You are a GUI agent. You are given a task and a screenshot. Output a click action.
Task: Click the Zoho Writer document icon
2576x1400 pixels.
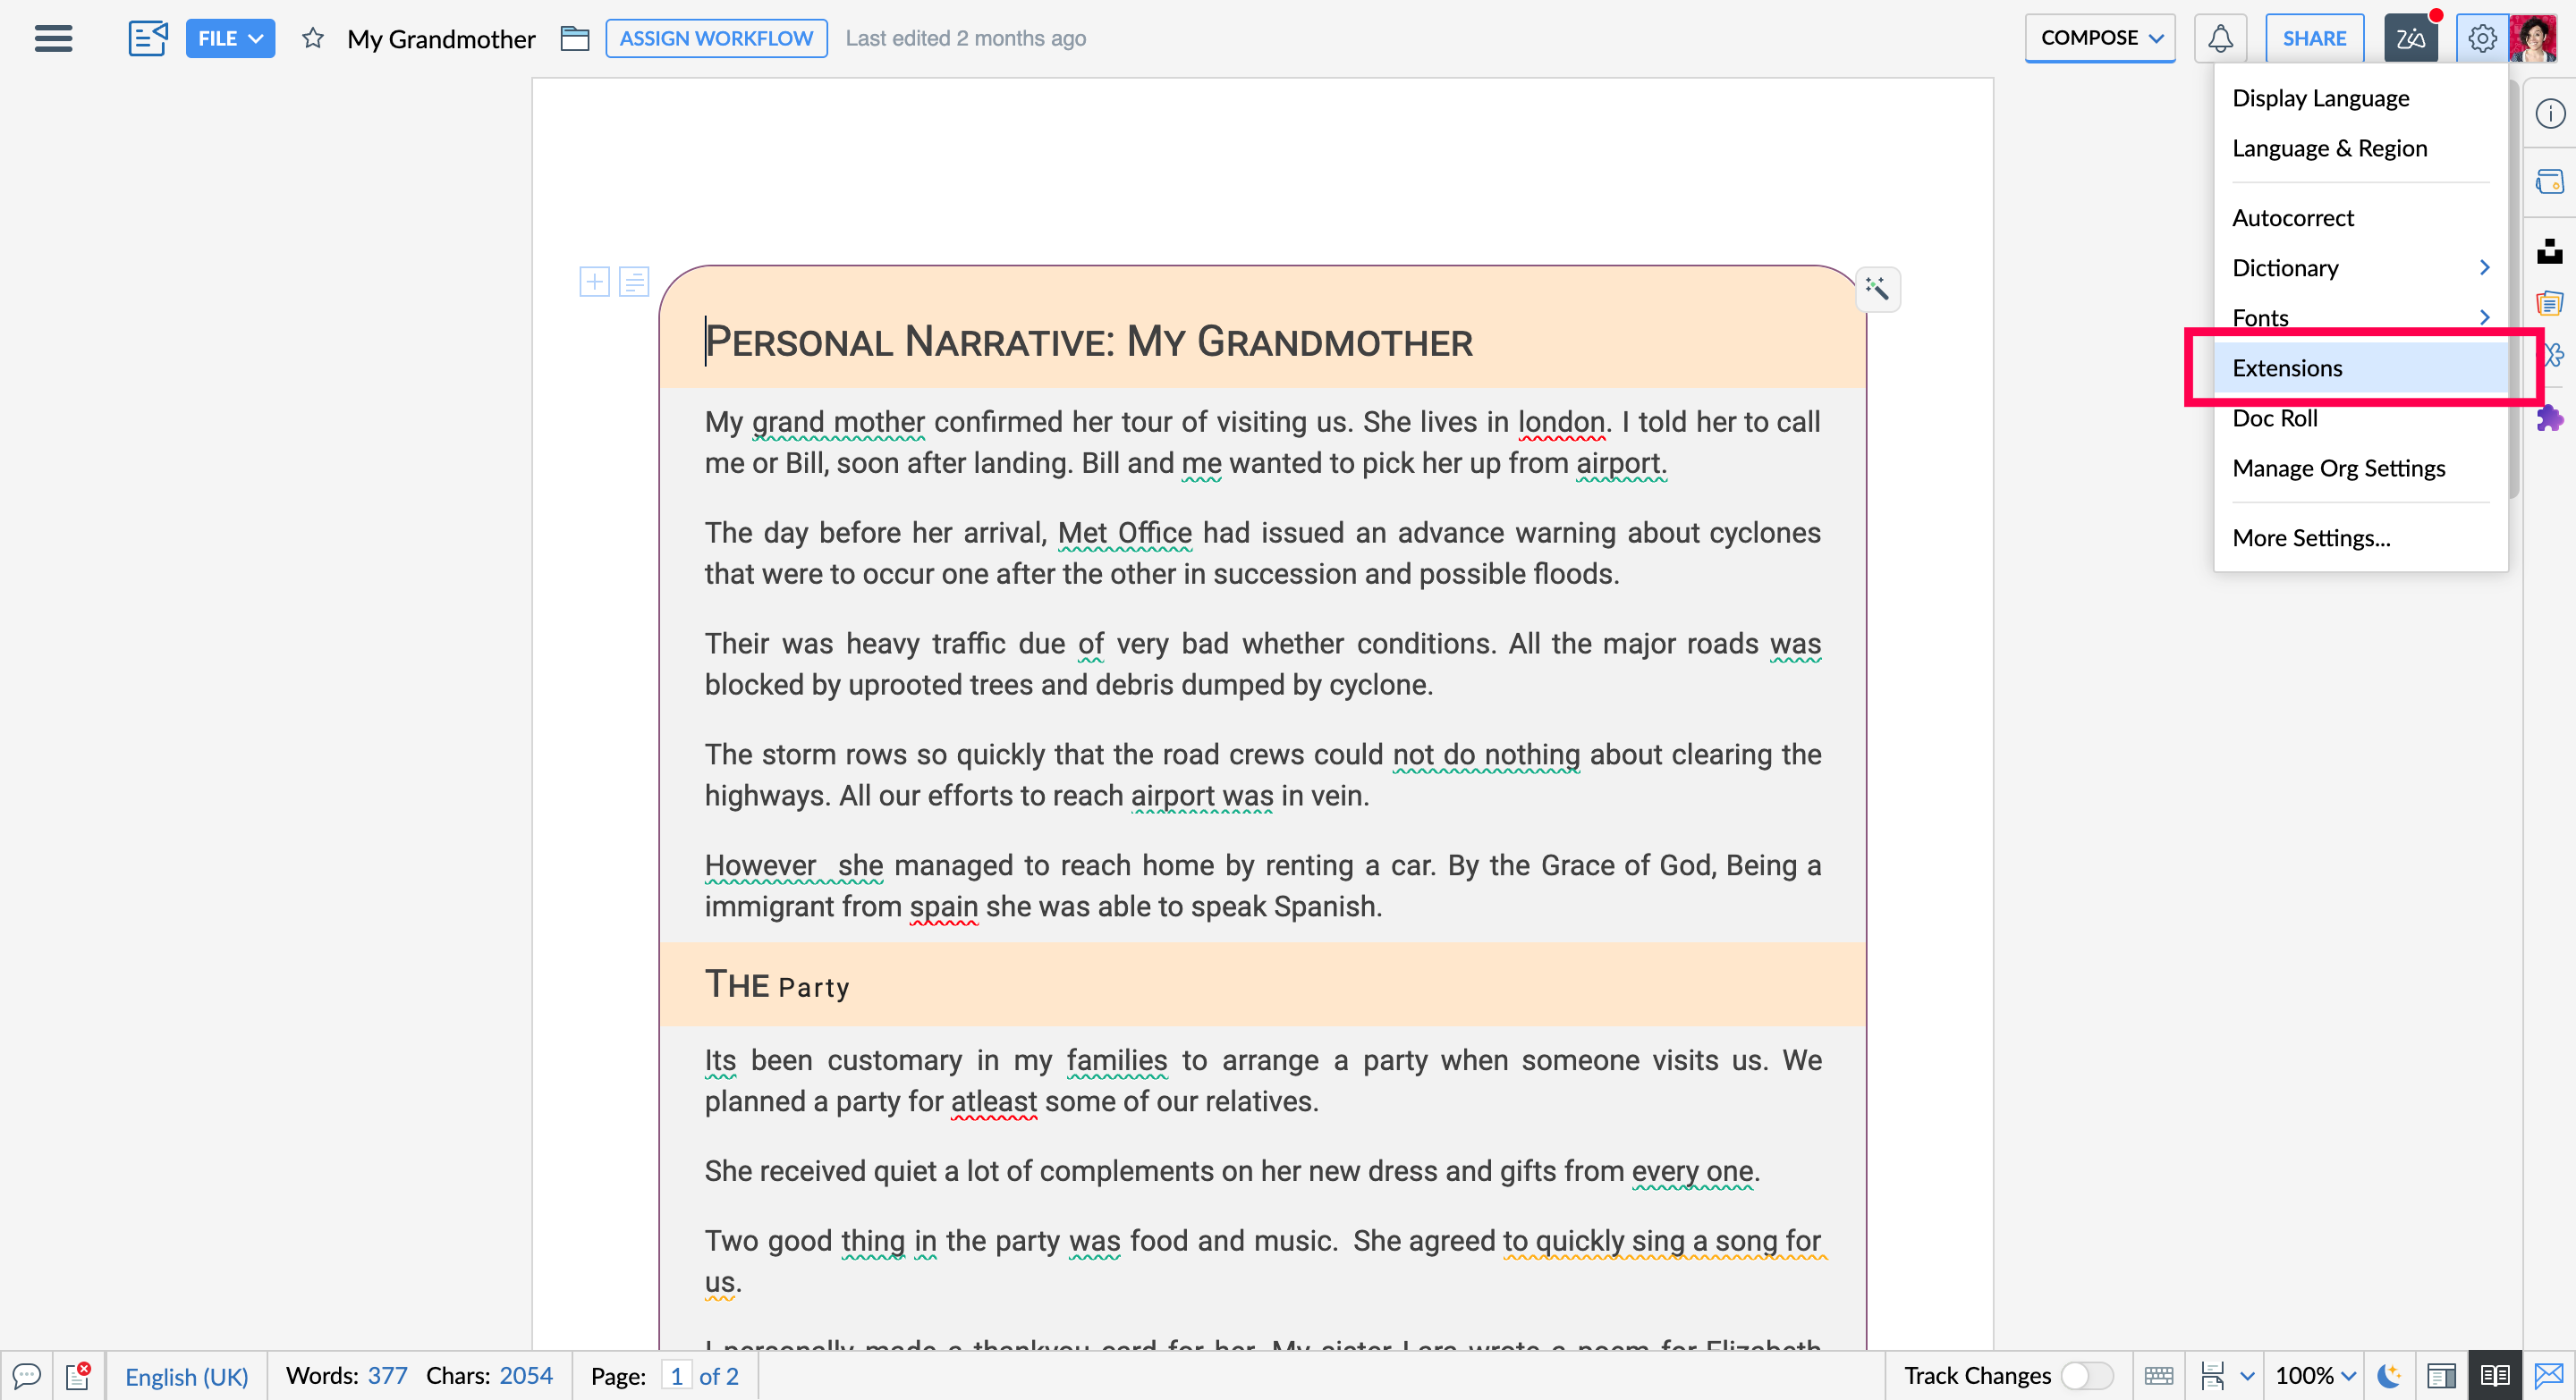tap(147, 38)
